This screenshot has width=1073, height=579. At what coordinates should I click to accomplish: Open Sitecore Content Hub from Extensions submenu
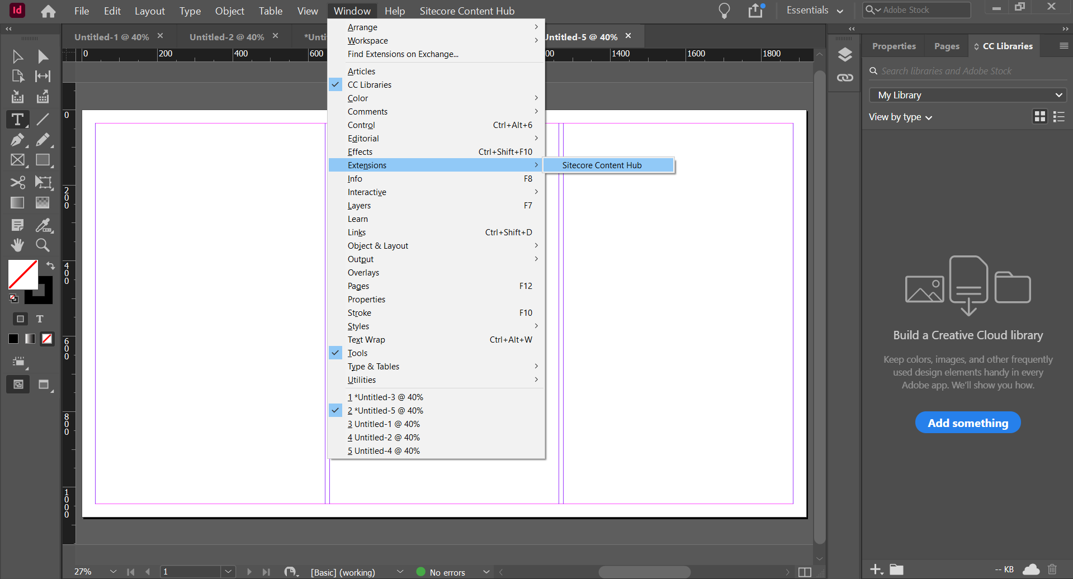[x=602, y=165]
